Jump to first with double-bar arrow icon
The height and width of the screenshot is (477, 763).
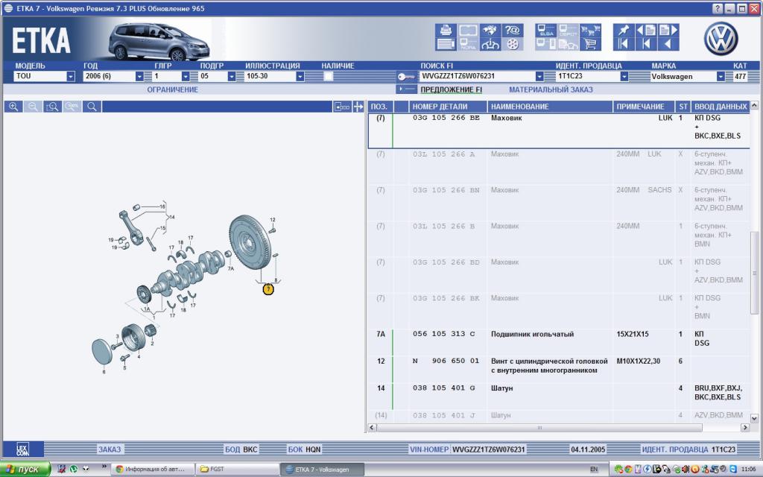(624, 44)
